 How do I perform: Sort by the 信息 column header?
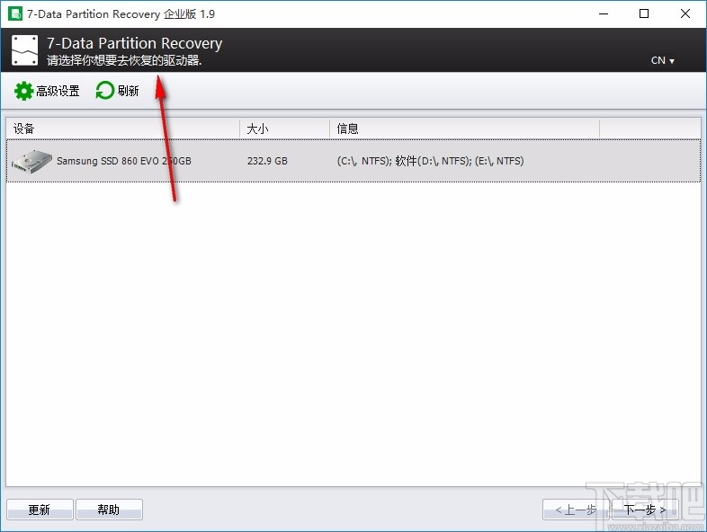pos(464,129)
